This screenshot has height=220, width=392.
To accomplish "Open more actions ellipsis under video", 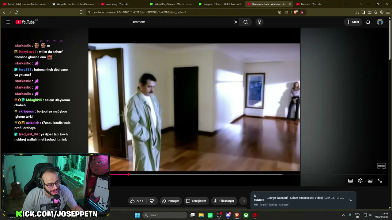I will click(243, 201).
